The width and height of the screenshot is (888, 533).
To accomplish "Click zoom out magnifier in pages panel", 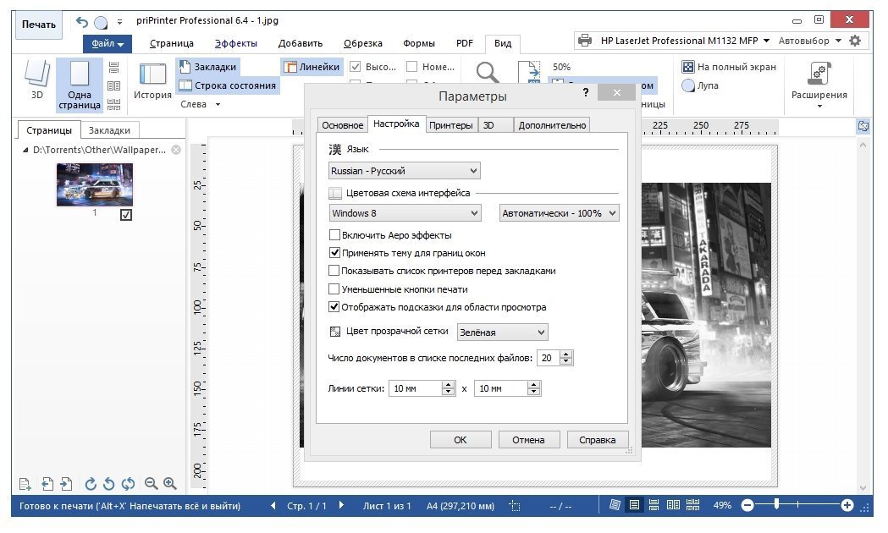I will (x=152, y=484).
